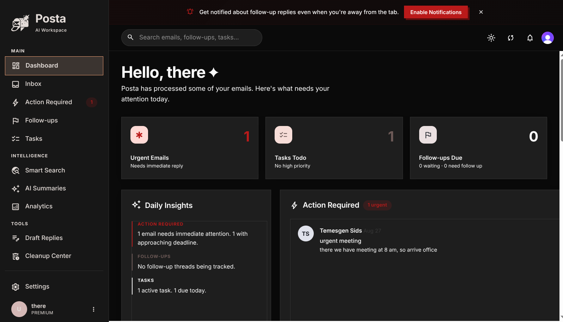Open the Urgent Emails card
563x322 pixels.
[190, 148]
